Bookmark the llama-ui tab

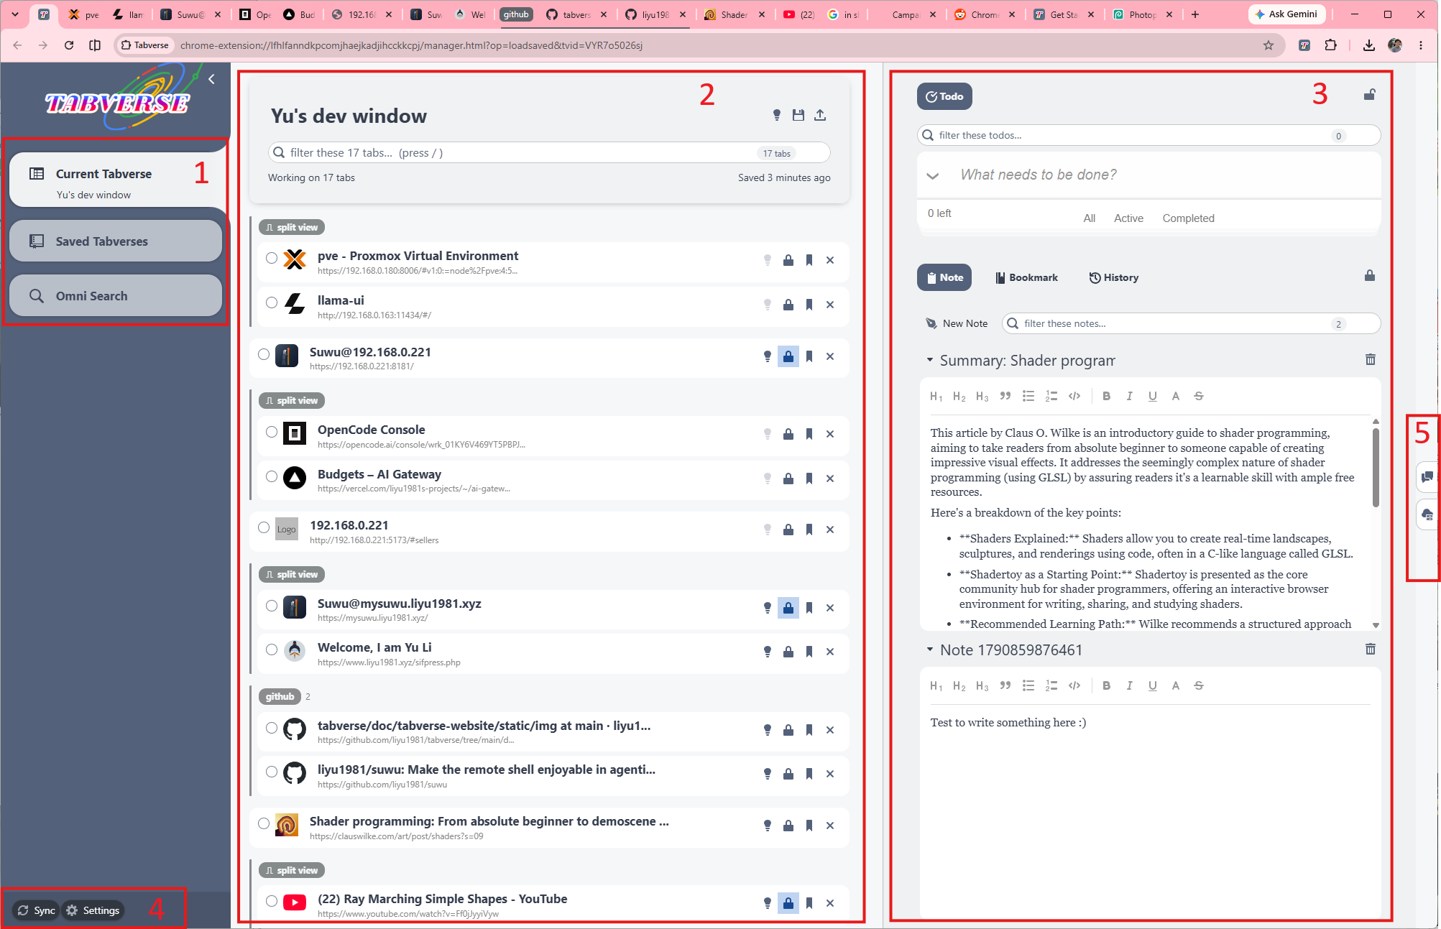tap(809, 305)
